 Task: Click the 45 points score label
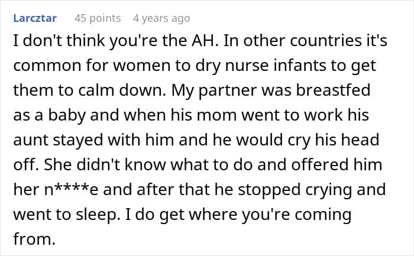(98, 18)
